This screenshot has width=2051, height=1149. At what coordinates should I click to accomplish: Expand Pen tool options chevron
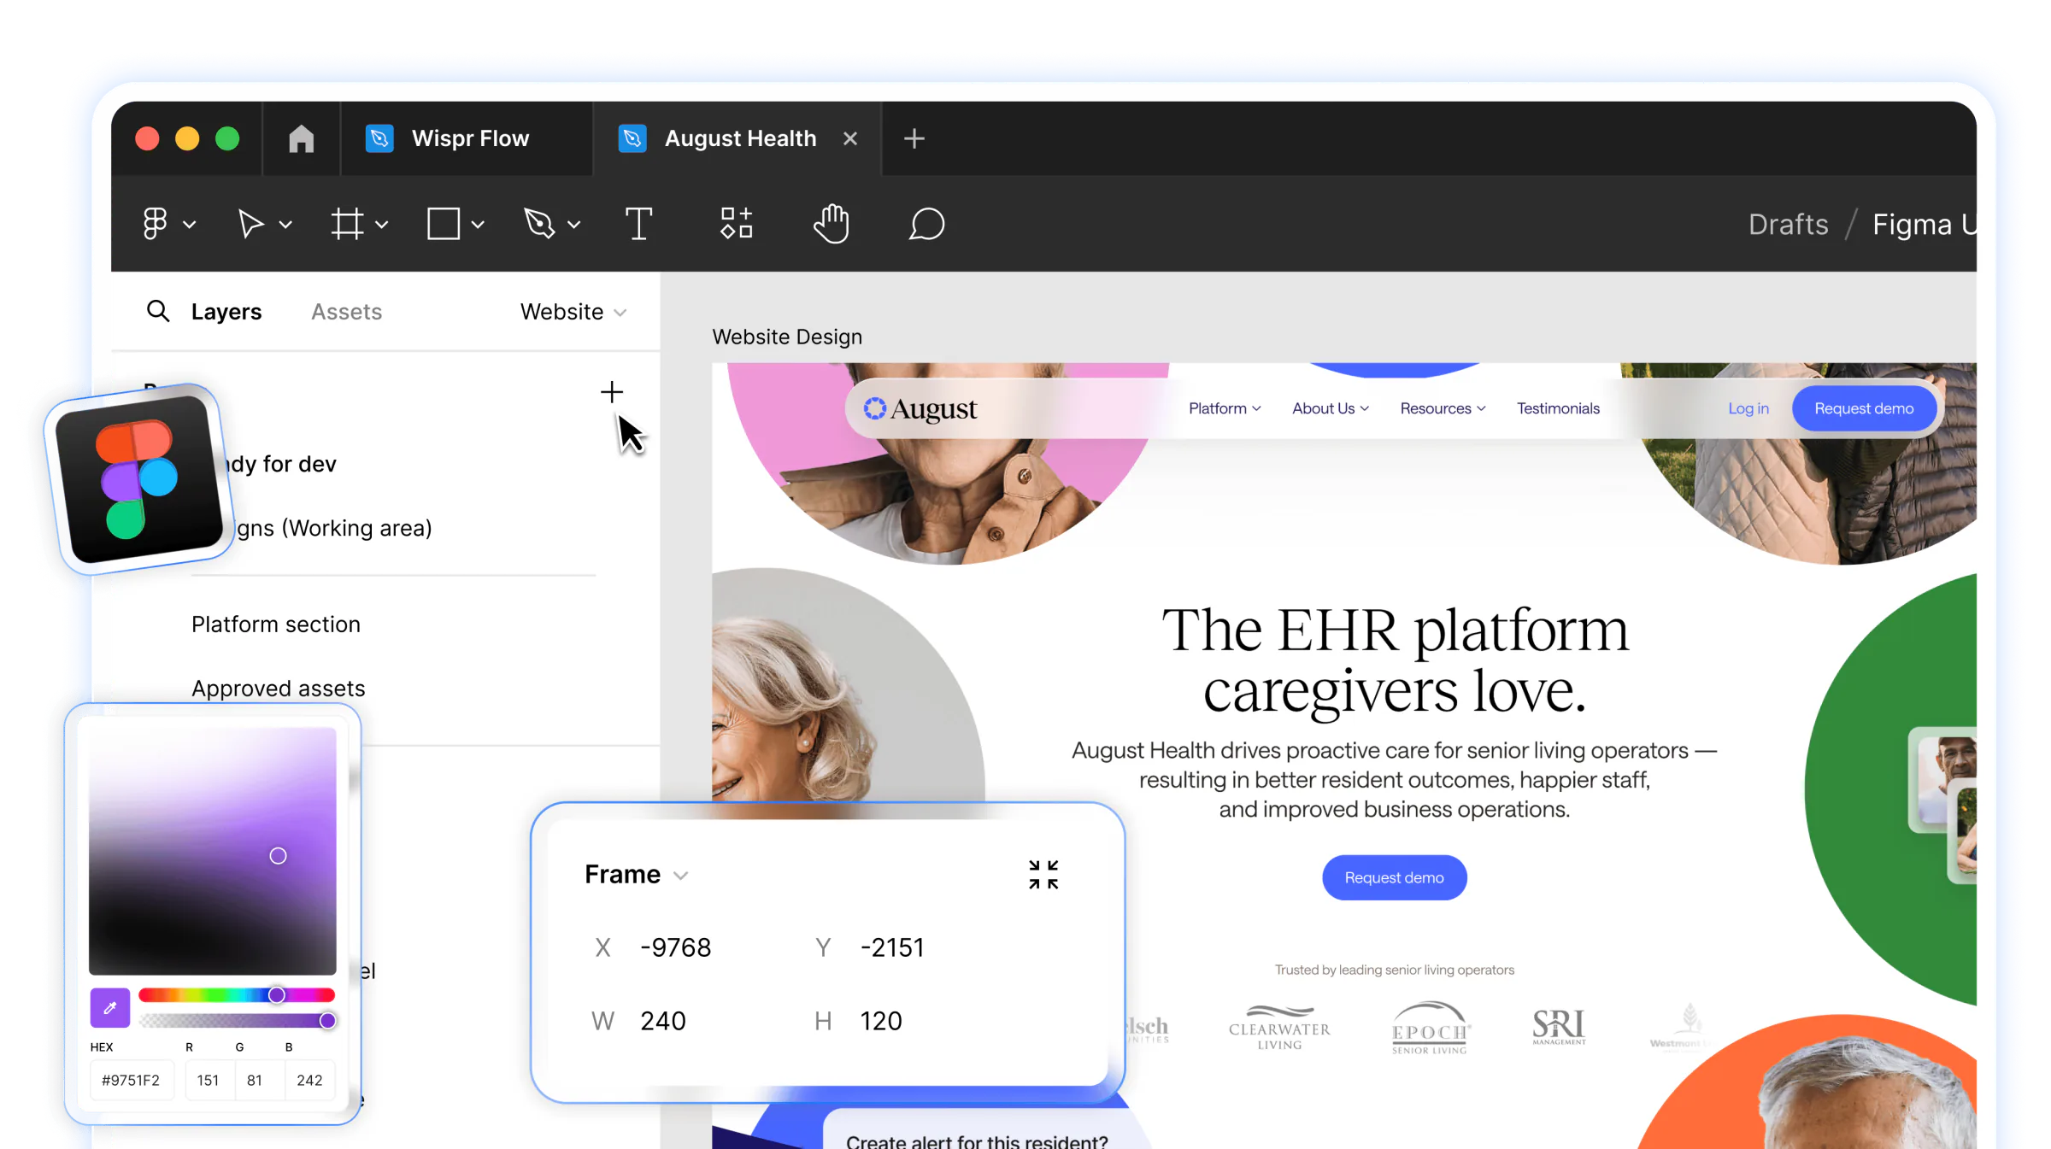point(574,225)
